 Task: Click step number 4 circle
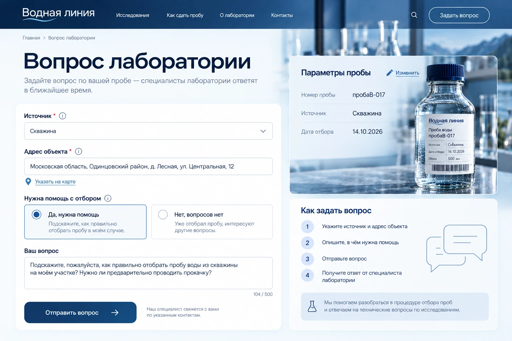pyautogui.click(x=307, y=275)
